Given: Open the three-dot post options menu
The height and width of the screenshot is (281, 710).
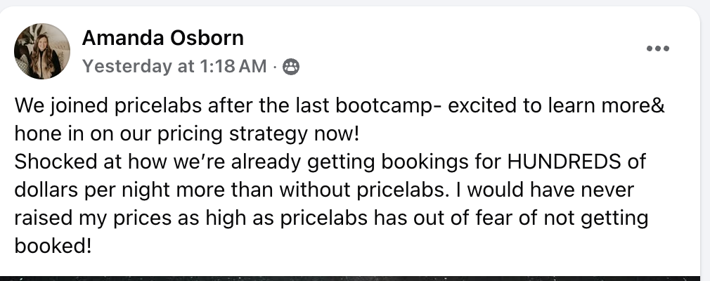Looking at the screenshot, I should point(657,48).
